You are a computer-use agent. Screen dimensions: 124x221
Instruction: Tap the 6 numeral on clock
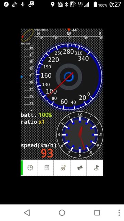coord(80,155)
